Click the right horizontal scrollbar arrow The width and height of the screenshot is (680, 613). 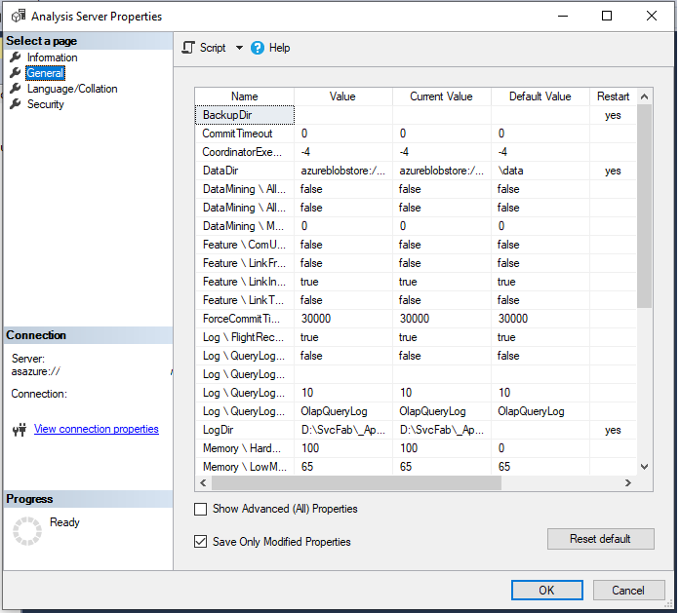coord(628,482)
